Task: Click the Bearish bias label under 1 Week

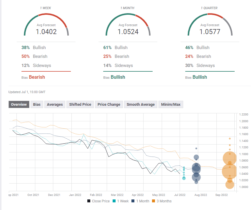Action: click(x=37, y=77)
